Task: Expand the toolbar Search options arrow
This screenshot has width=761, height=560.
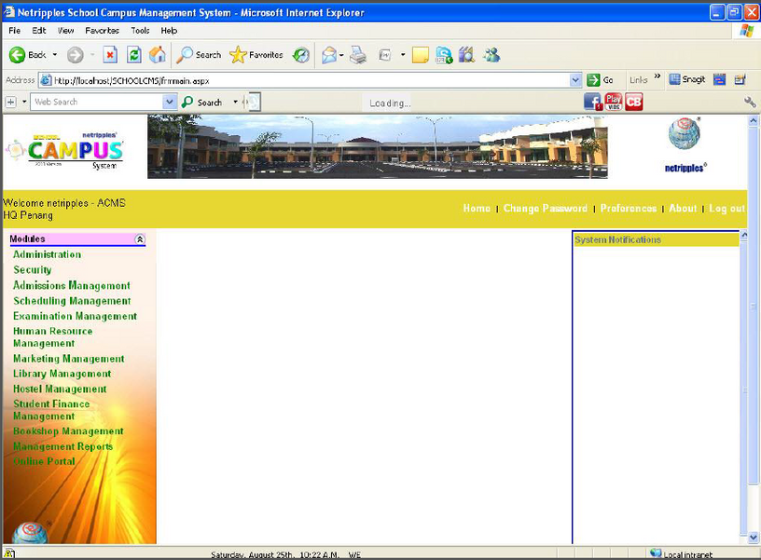Action: (235, 102)
